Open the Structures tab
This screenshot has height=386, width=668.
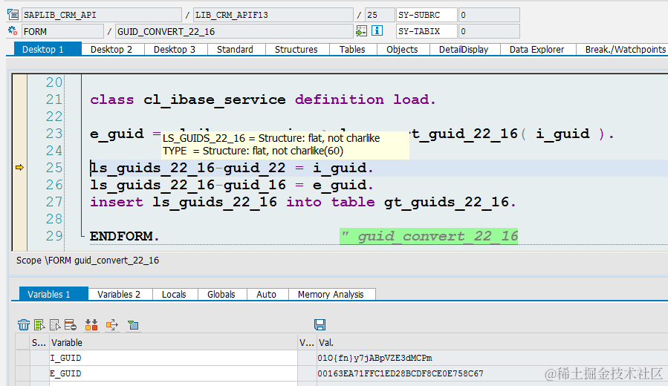296,50
